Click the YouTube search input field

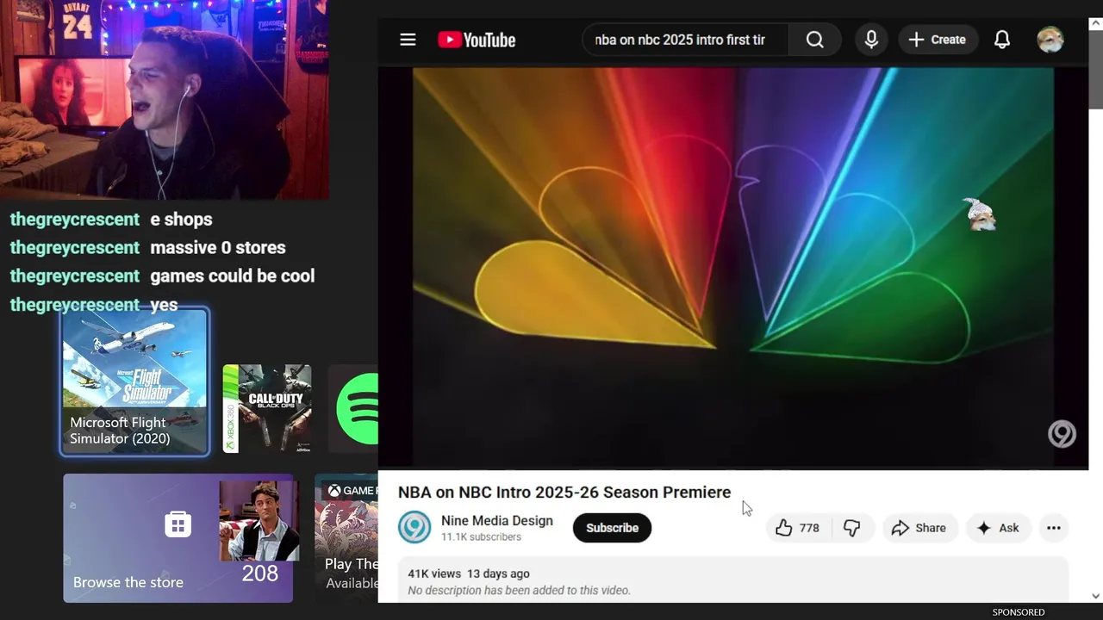tap(685, 40)
